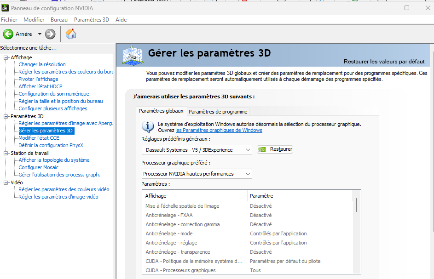Select Changer la résolution task
Viewport: 434px width, 279px height.
pyautogui.click(x=42, y=64)
